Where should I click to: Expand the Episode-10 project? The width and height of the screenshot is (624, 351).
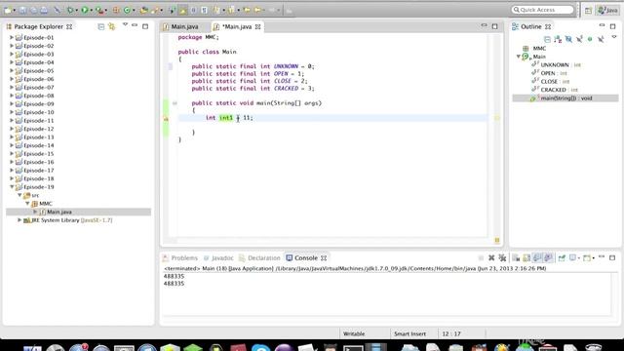[12, 112]
